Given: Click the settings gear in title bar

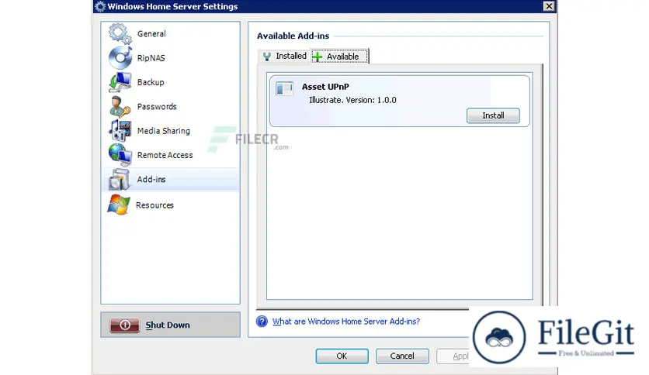Looking at the screenshot, I should [x=100, y=7].
